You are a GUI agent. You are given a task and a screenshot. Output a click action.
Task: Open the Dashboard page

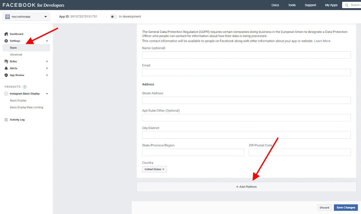click(17, 34)
